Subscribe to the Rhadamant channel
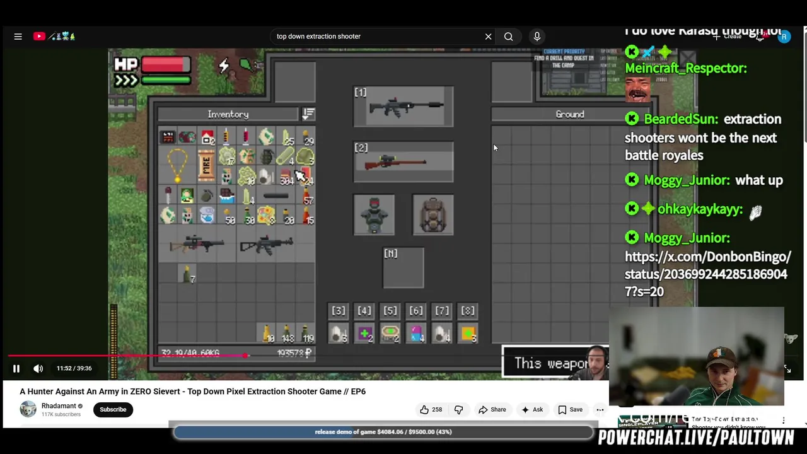The width and height of the screenshot is (807, 454). point(113,409)
